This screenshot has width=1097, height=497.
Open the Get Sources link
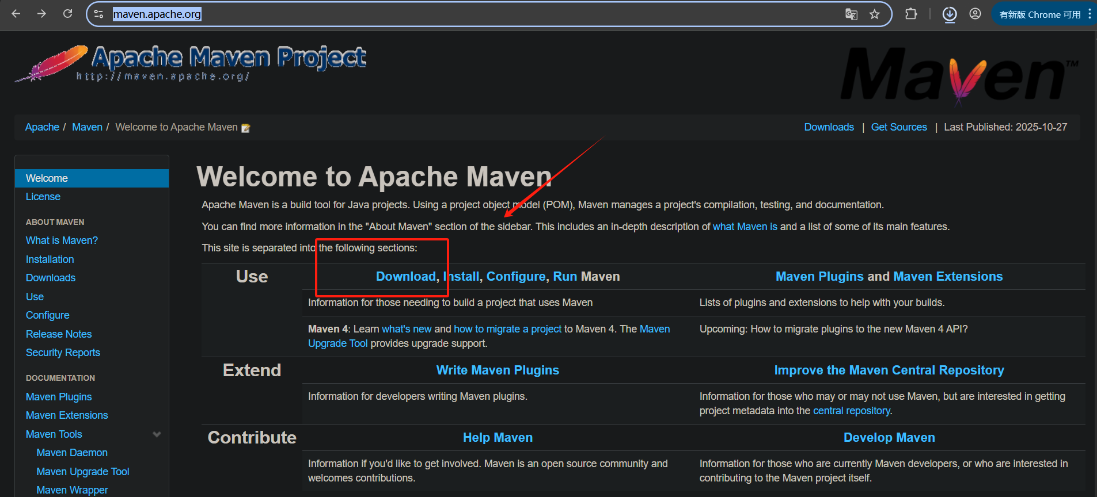(899, 127)
